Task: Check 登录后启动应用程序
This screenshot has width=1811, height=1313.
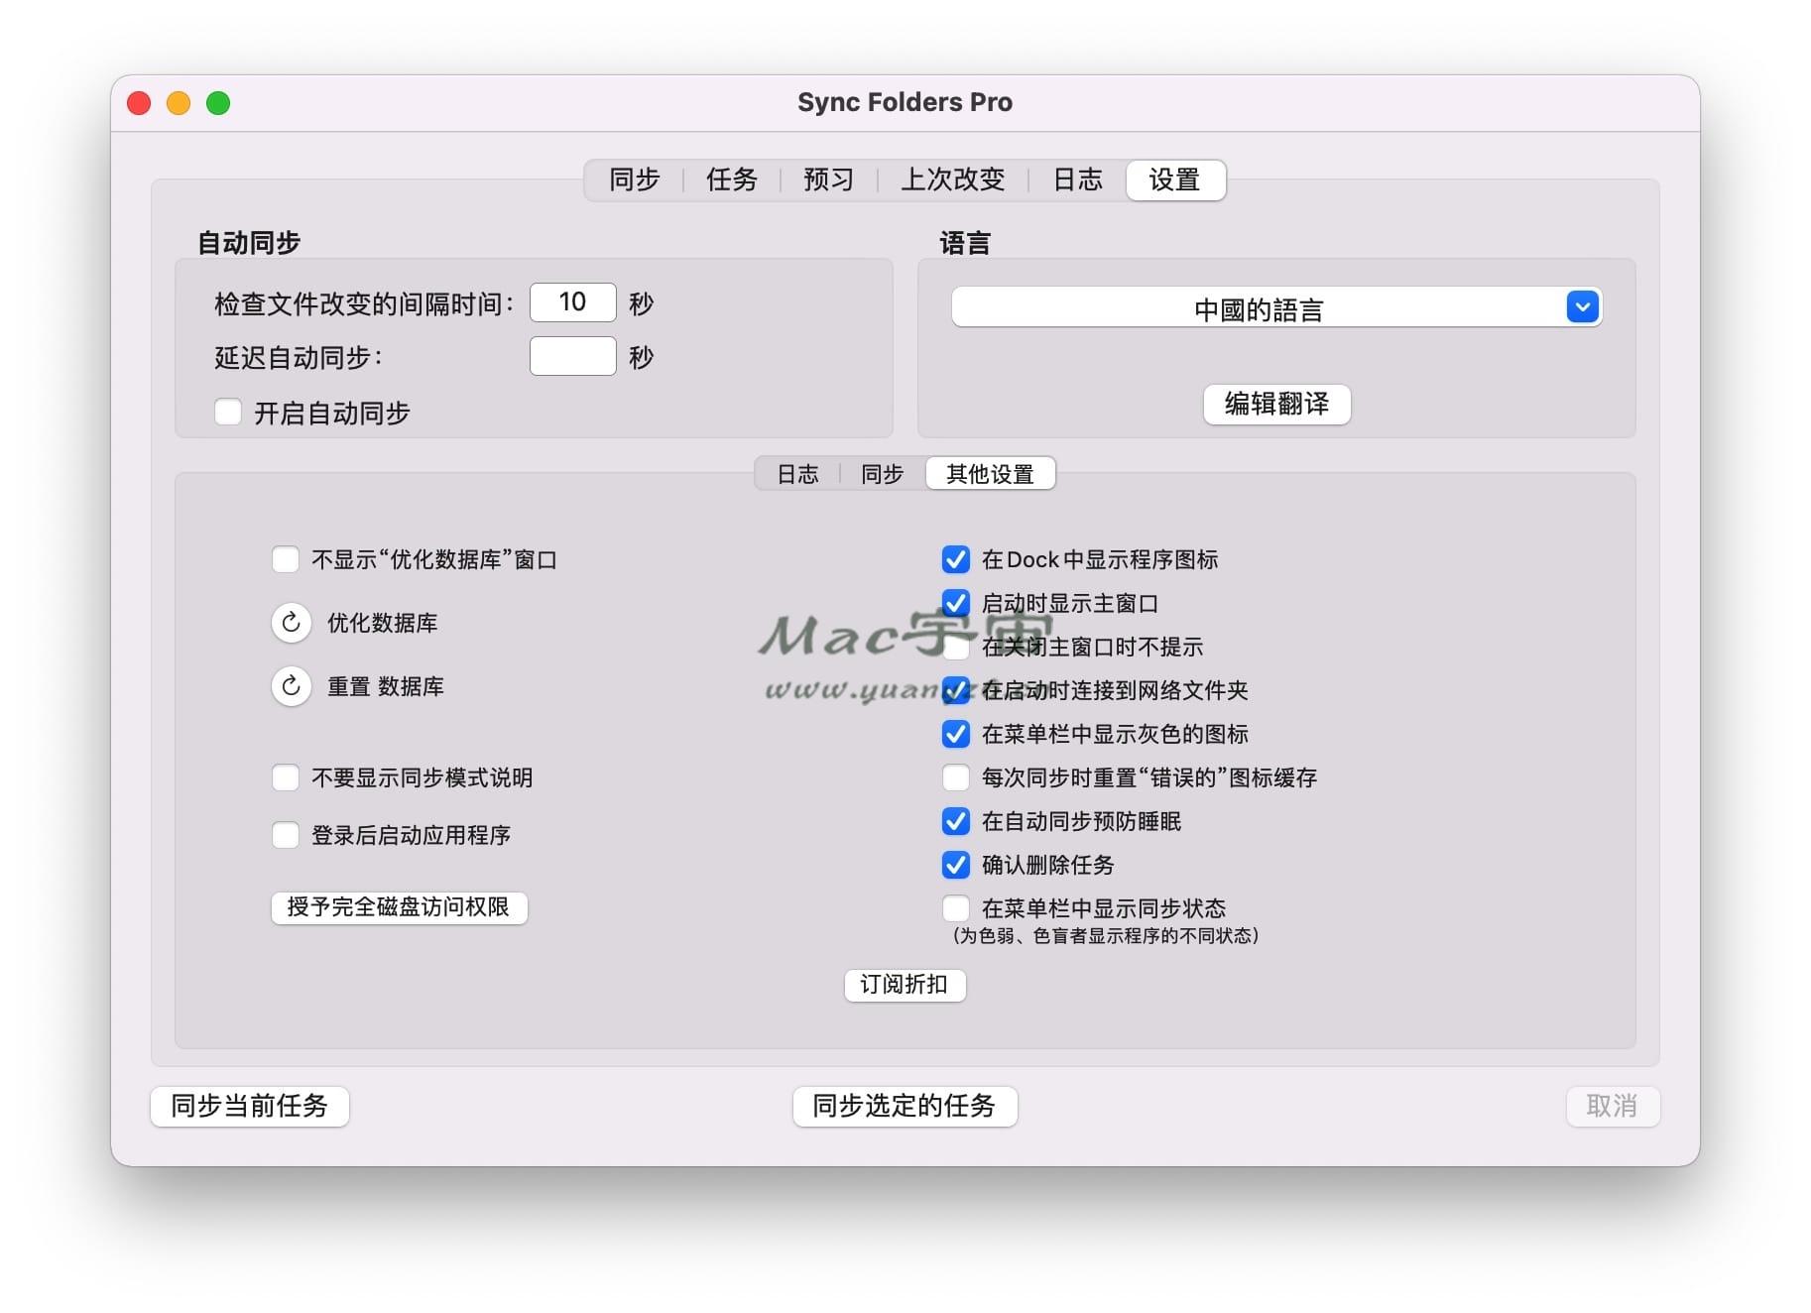Action: [285, 835]
